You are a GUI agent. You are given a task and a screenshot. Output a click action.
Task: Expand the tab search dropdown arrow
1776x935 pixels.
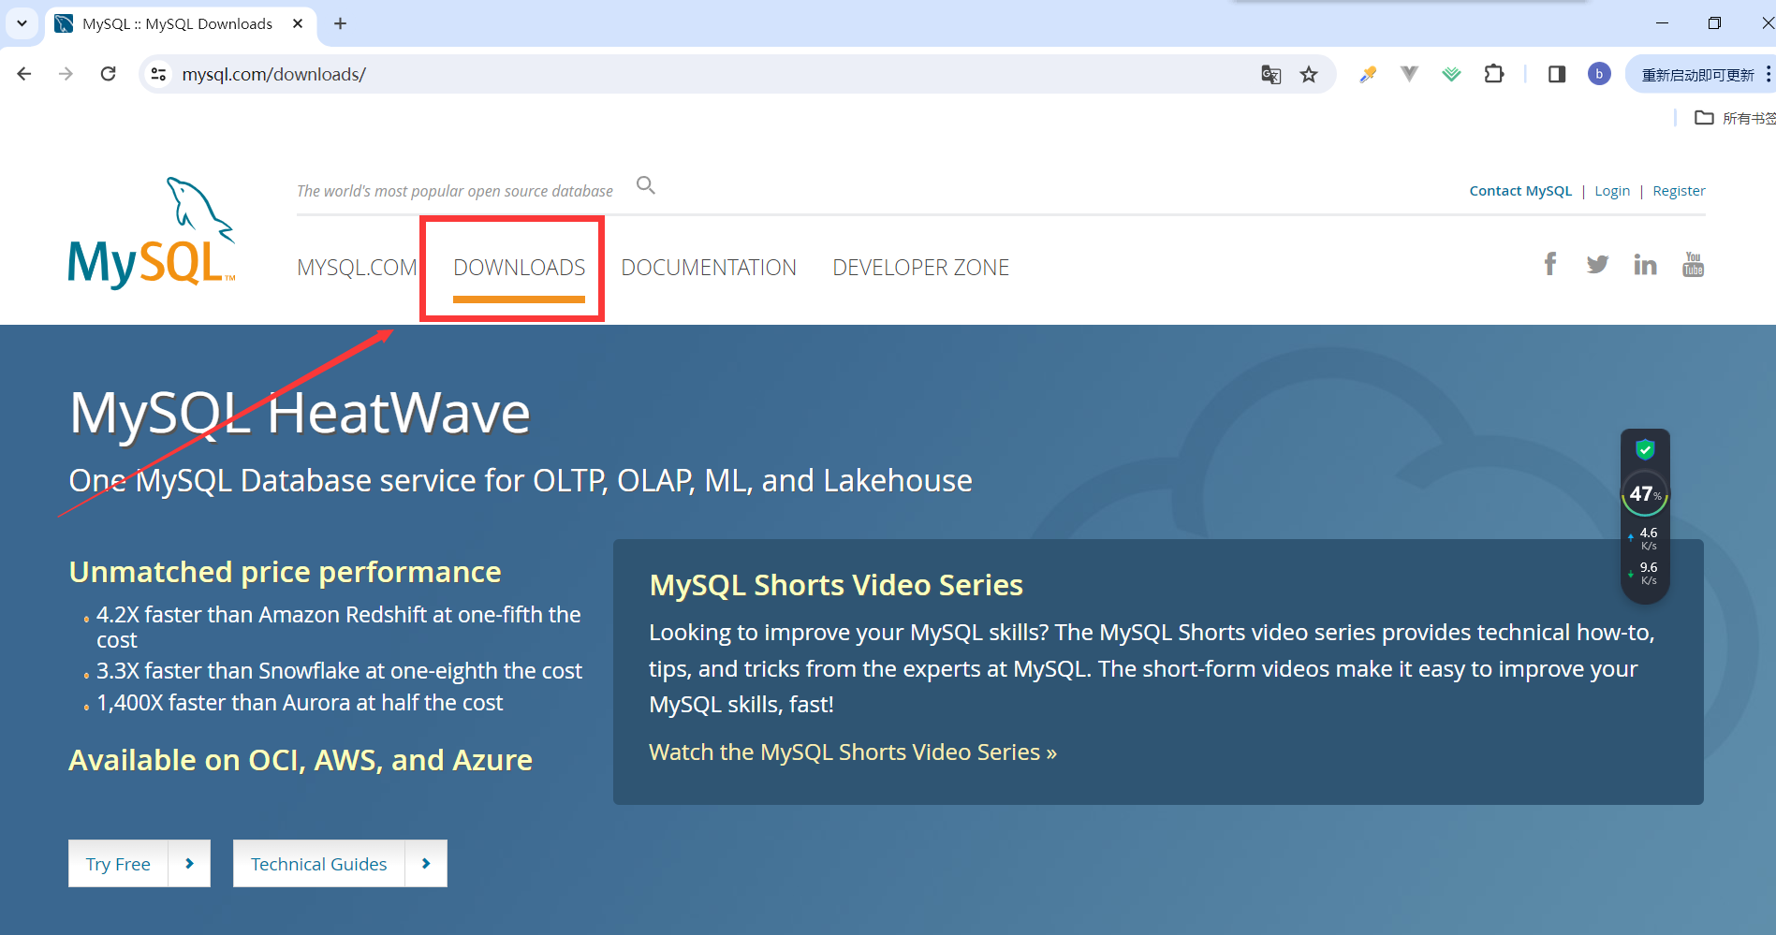click(x=22, y=23)
